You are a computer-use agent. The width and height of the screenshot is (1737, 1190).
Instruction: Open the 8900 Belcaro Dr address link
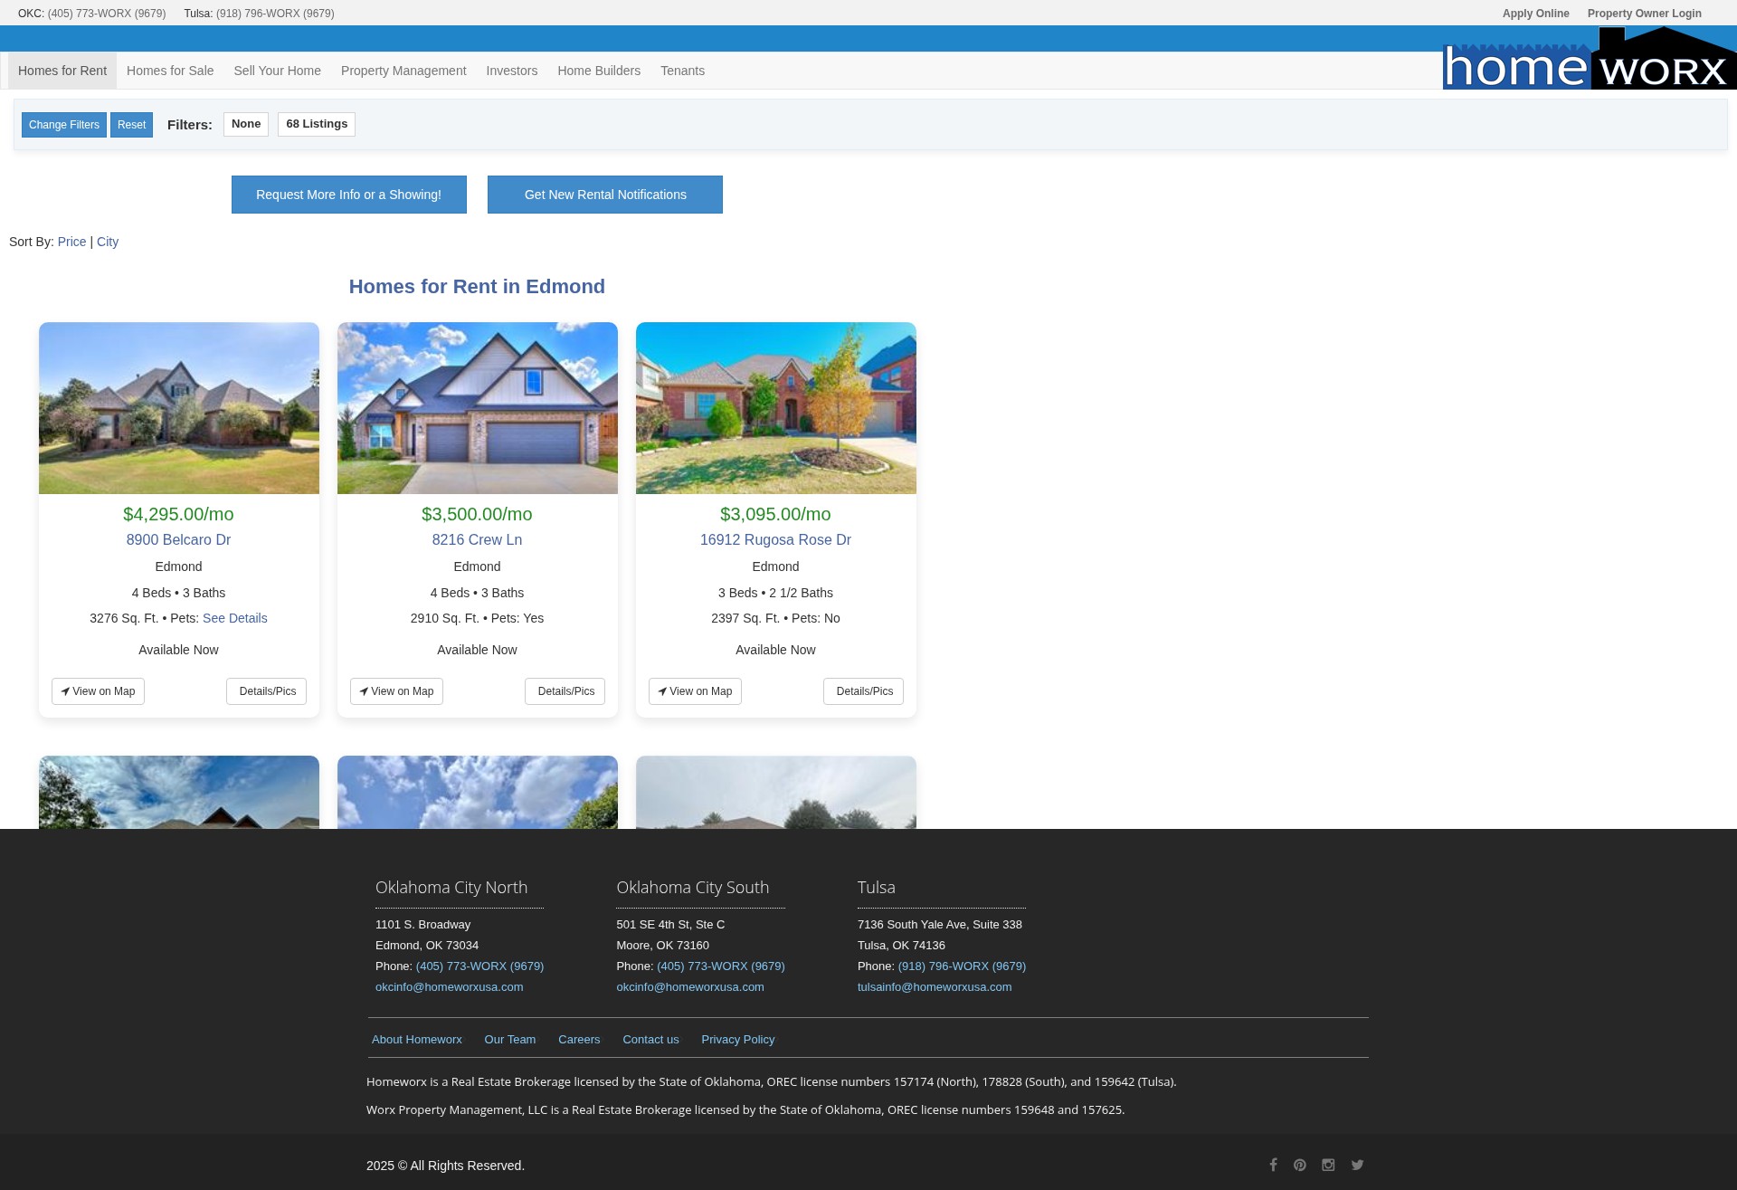[178, 539]
